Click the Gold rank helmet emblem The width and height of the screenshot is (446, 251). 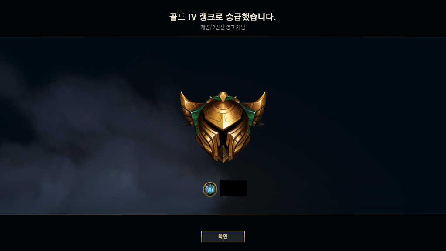(x=223, y=127)
